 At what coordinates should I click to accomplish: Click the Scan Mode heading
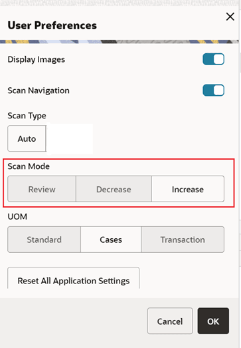[x=29, y=166]
